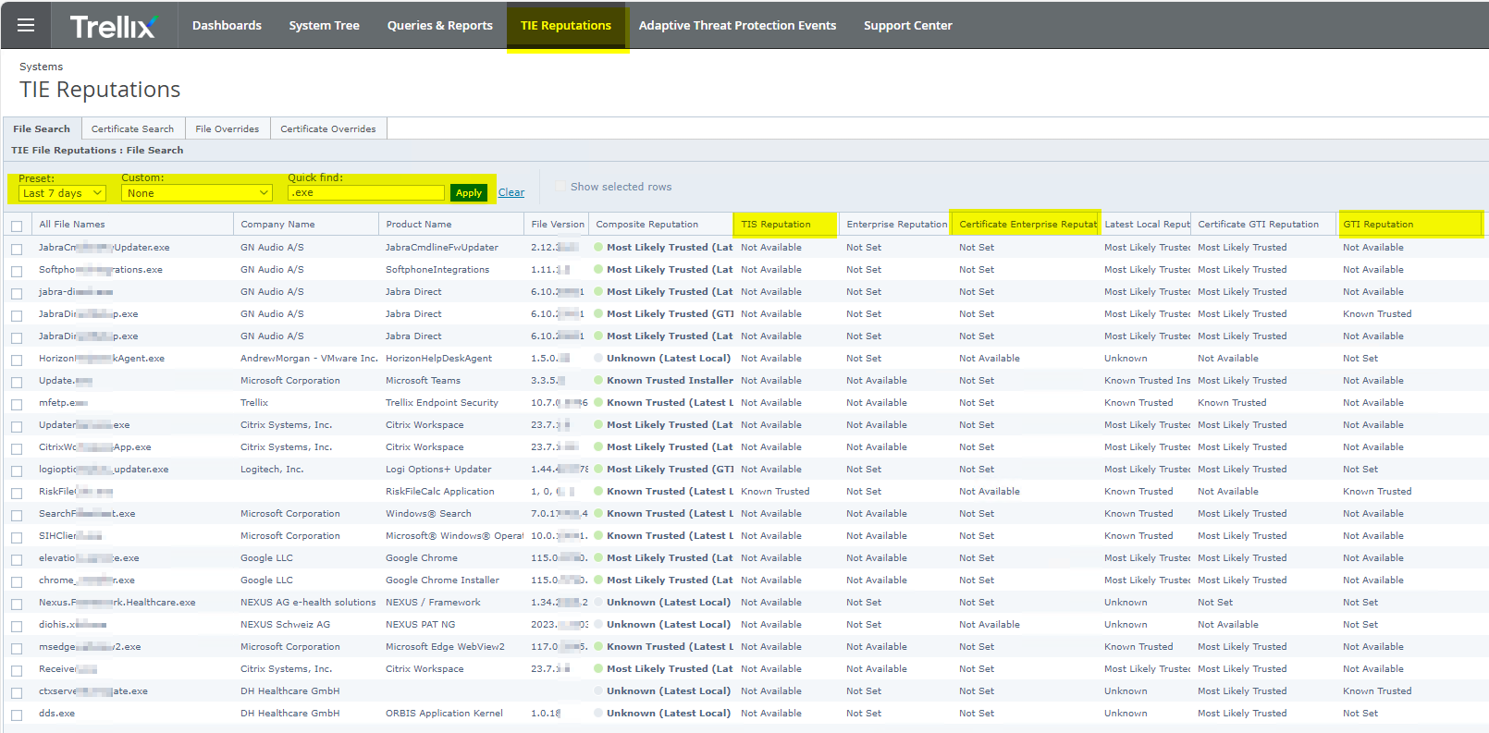This screenshot has width=1489, height=733.
Task: Open the File Overrides tab
Action: point(228,128)
